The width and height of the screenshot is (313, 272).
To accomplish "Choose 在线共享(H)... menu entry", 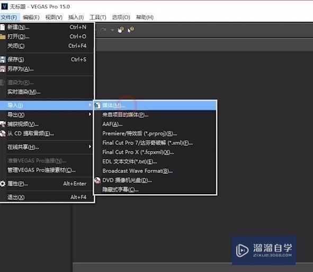I will point(47,147).
